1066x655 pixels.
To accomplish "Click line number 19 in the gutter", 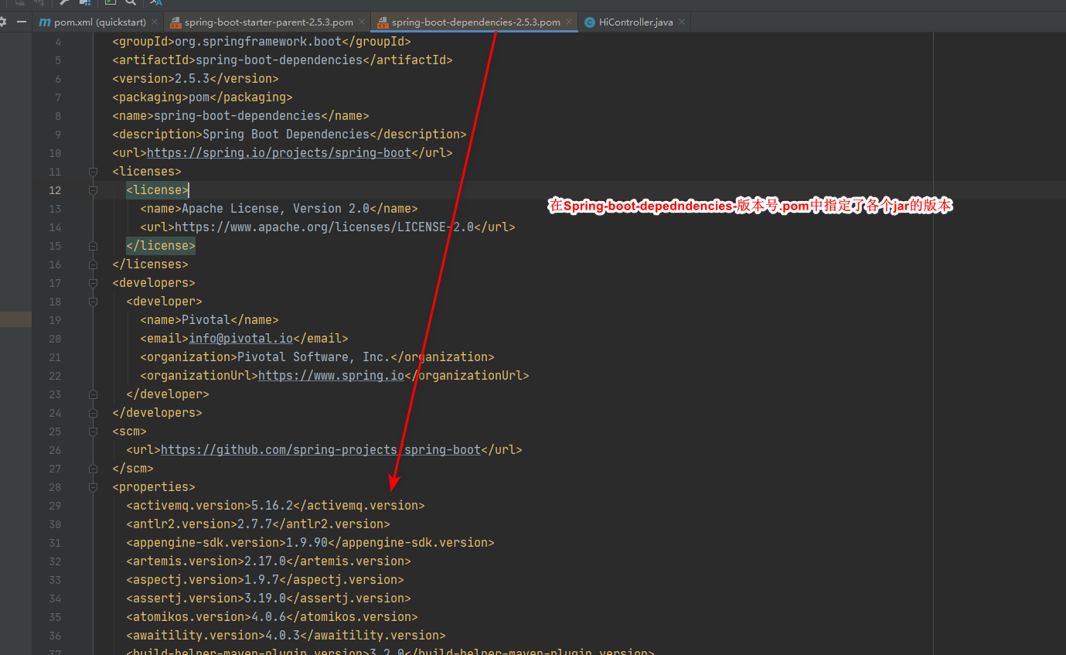I will click(55, 320).
